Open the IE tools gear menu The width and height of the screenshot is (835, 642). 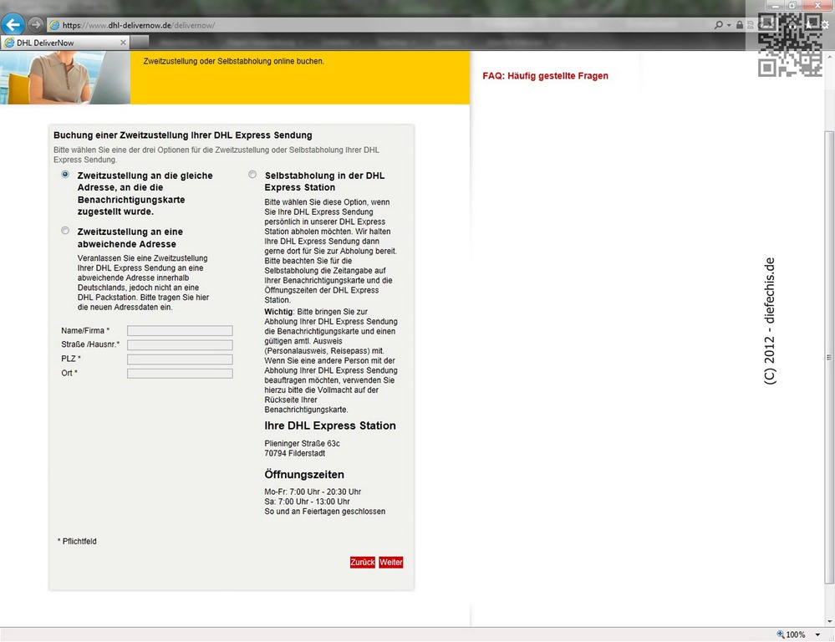point(826,25)
